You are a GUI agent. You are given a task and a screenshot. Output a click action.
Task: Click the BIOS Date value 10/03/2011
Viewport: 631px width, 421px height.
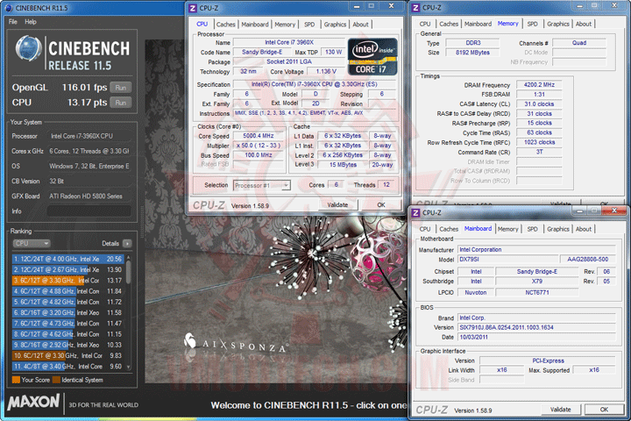[x=537, y=337]
